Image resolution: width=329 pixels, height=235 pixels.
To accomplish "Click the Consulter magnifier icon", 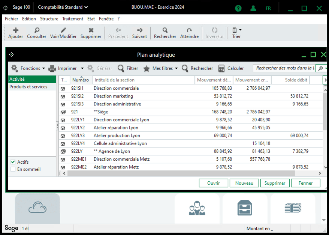I will pos(37,30).
